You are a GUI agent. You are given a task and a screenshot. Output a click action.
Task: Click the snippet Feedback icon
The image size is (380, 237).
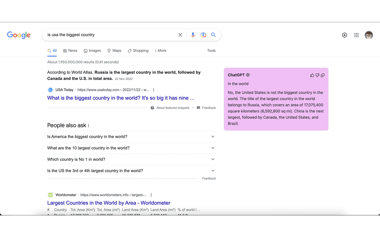[198, 108]
